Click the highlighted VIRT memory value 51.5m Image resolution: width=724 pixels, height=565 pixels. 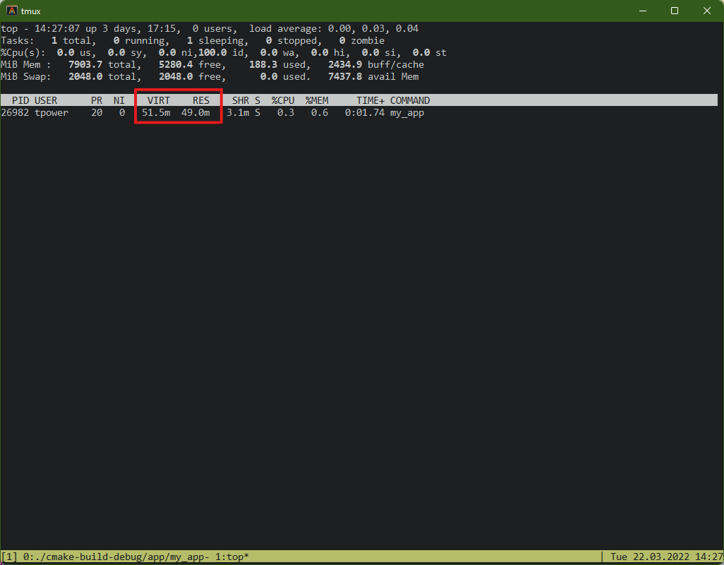155,112
